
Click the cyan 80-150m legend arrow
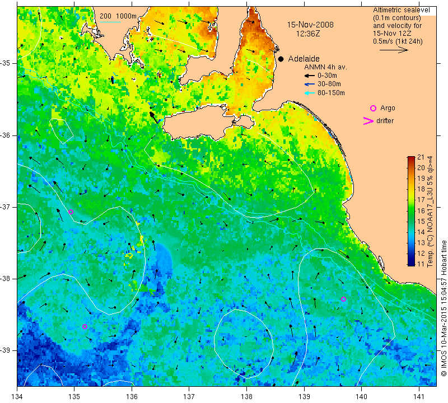tap(310, 93)
